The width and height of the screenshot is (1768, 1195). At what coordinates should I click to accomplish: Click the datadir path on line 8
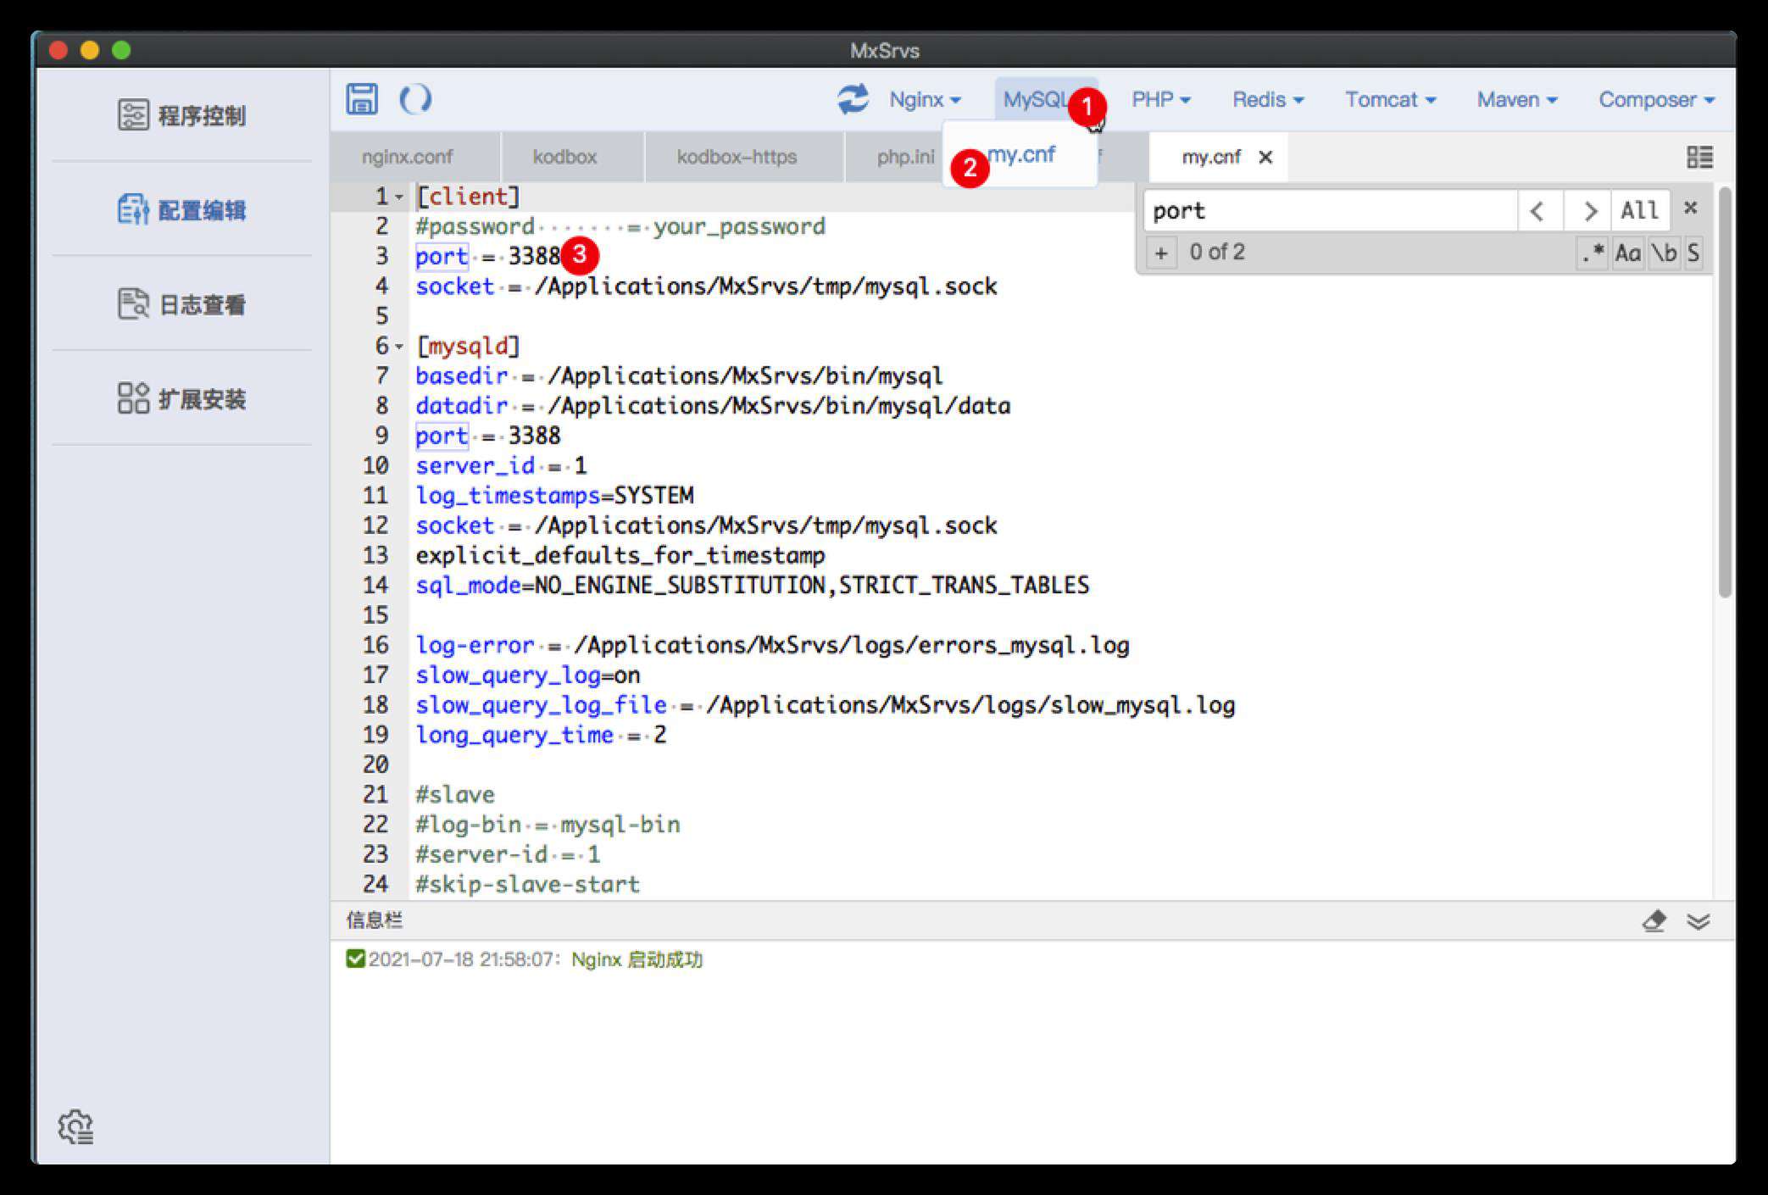(x=779, y=405)
